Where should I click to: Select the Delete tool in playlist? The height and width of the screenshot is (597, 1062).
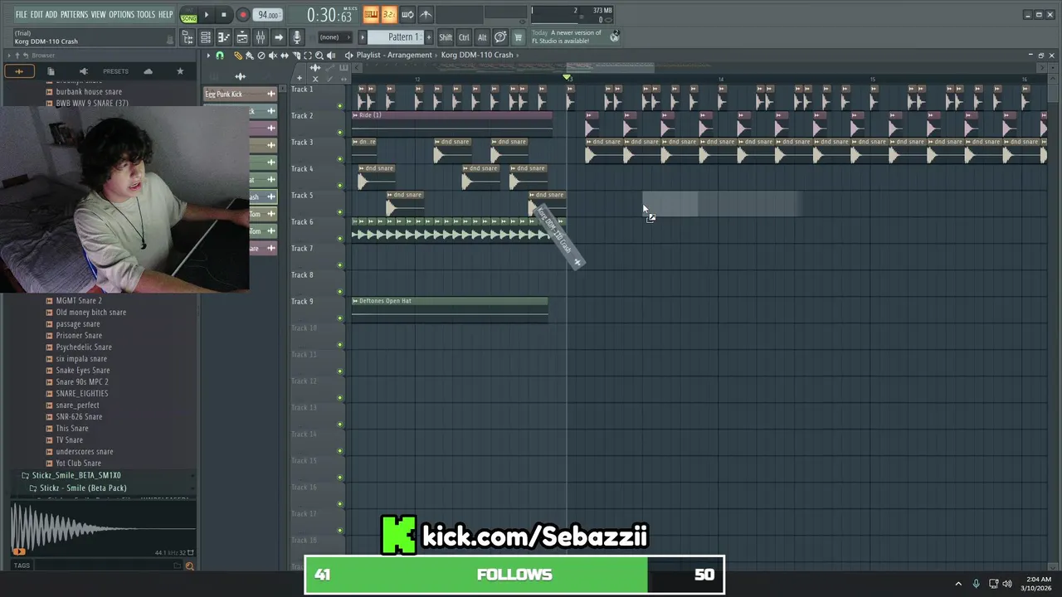pyautogui.click(x=261, y=56)
